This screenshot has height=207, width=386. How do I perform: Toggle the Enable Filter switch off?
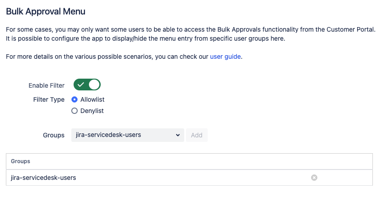point(87,85)
